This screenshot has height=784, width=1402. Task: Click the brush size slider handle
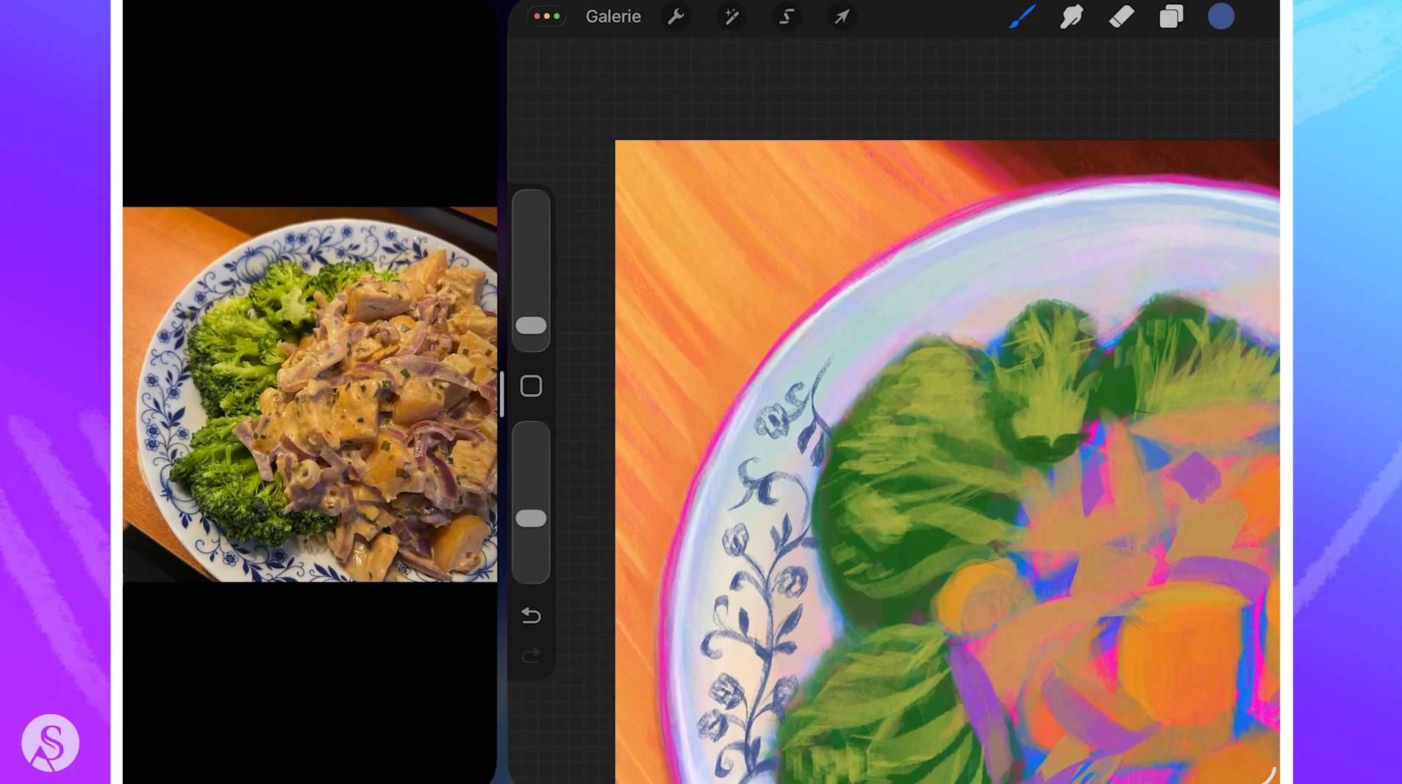click(x=531, y=325)
